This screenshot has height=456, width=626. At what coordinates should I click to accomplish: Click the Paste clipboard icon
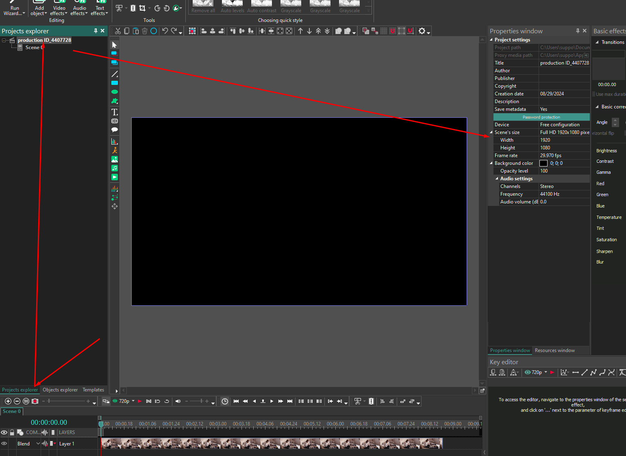point(136,31)
